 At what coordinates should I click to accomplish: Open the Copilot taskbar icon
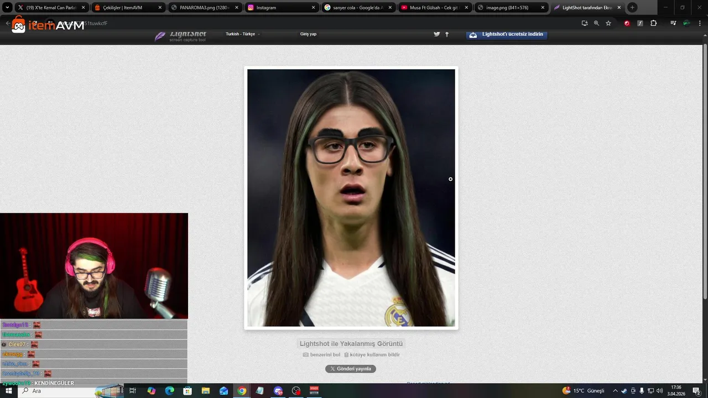[x=152, y=391]
